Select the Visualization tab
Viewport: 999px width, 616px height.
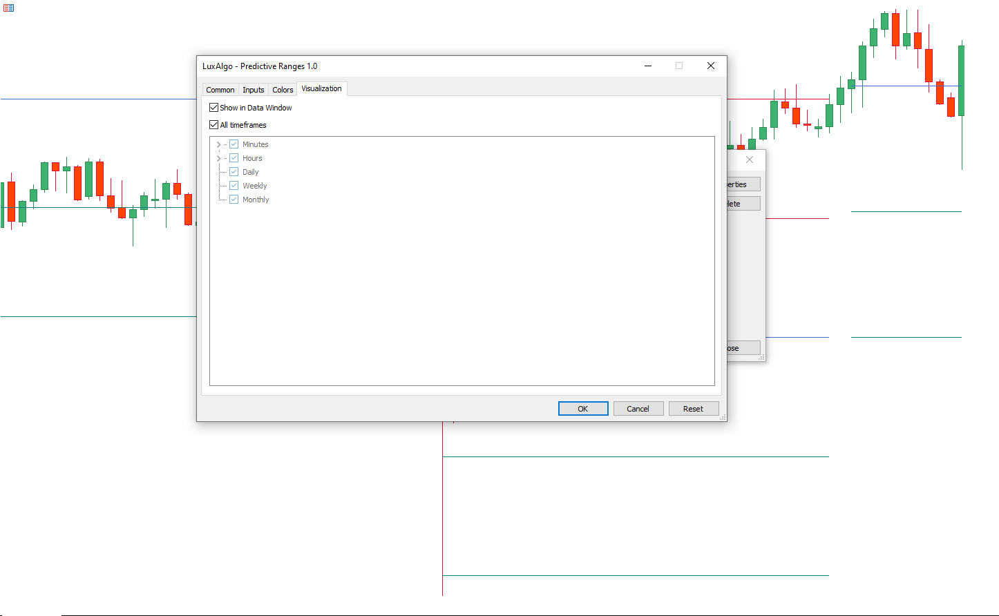pos(321,88)
